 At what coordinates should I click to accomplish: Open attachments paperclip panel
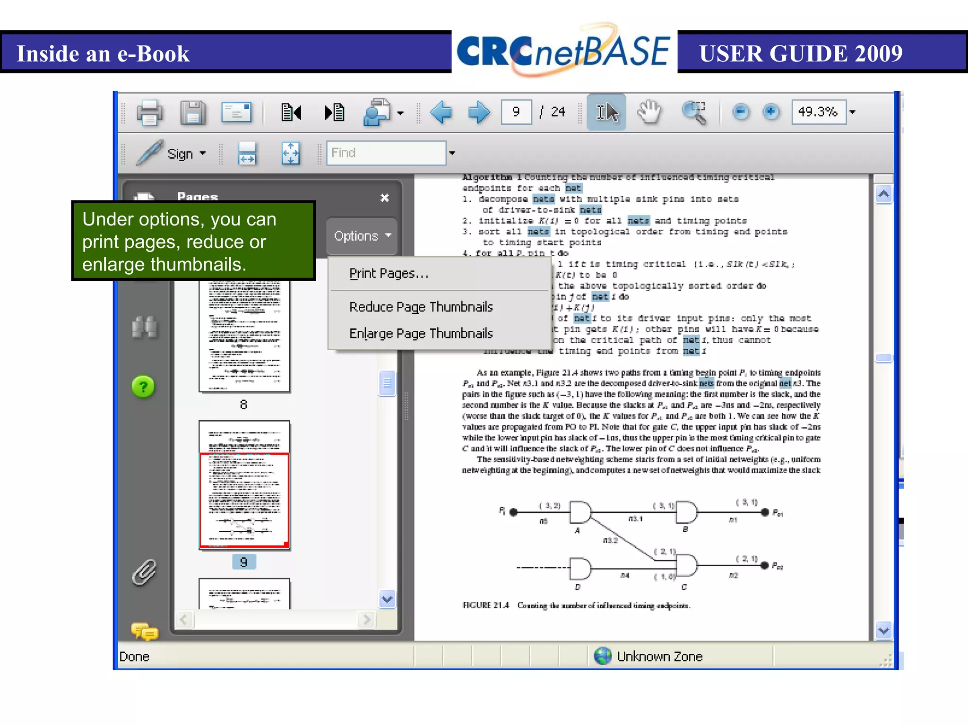pos(144,572)
